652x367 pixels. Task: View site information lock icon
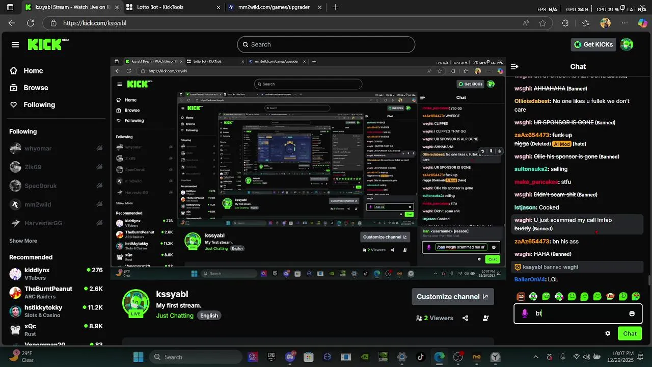coord(53,23)
